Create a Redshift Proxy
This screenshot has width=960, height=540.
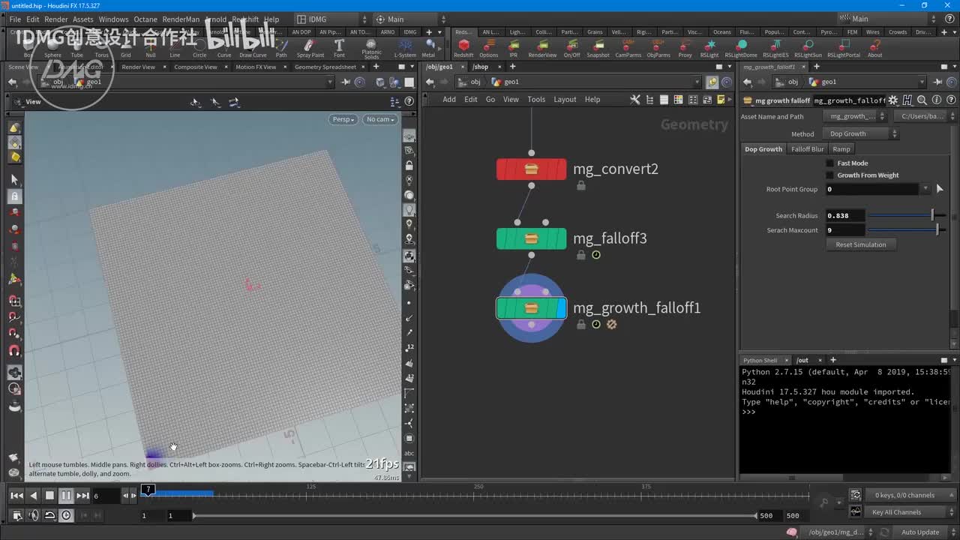click(x=685, y=48)
